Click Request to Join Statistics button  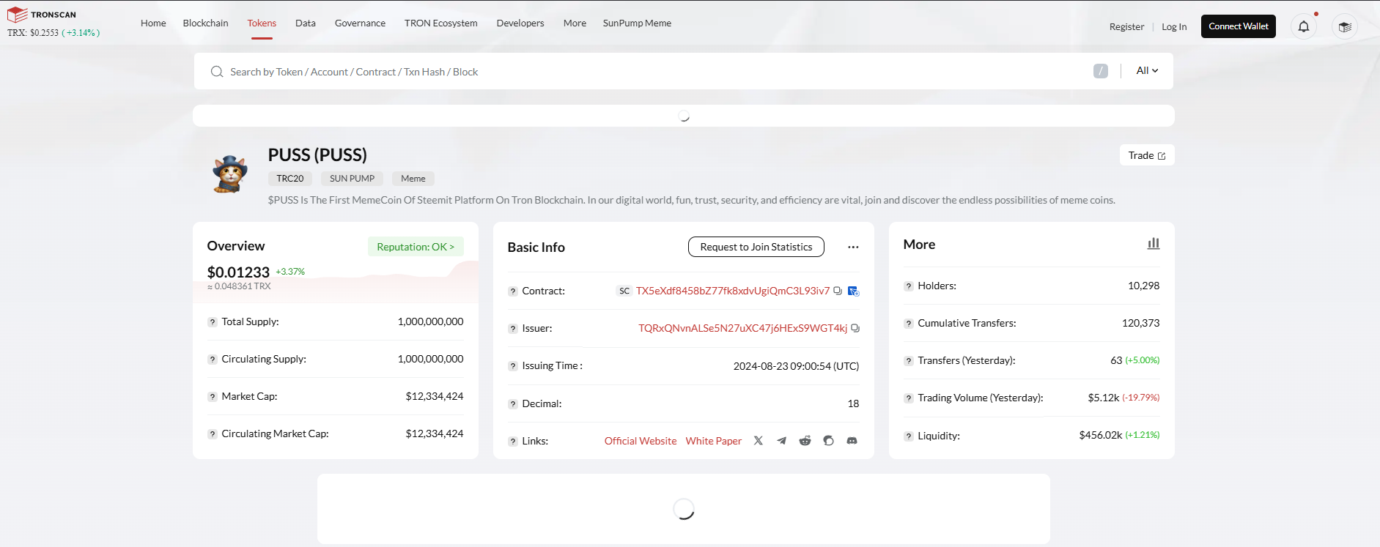tap(756, 247)
